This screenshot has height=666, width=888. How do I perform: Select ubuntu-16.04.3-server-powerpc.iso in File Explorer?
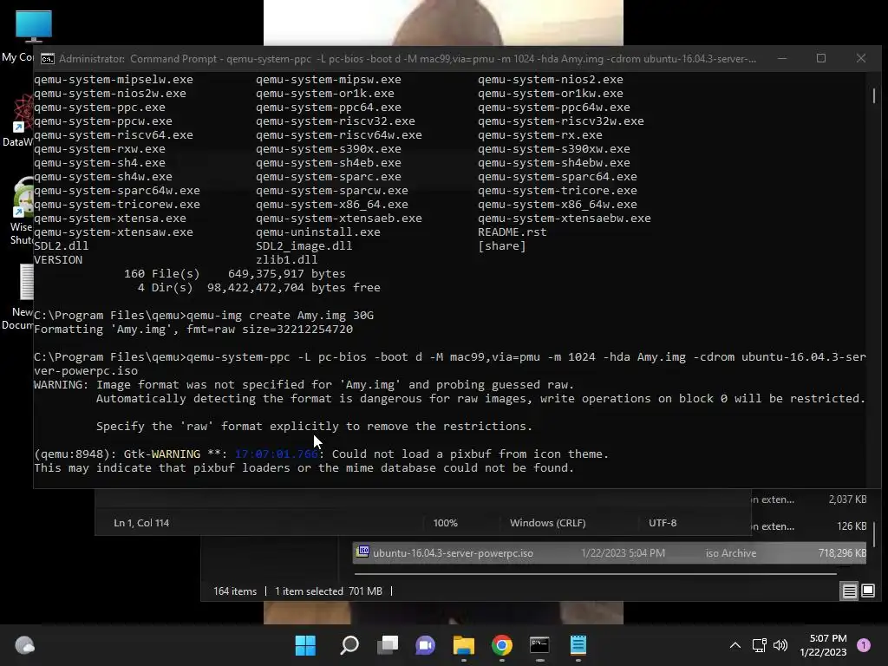tap(610, 552)
